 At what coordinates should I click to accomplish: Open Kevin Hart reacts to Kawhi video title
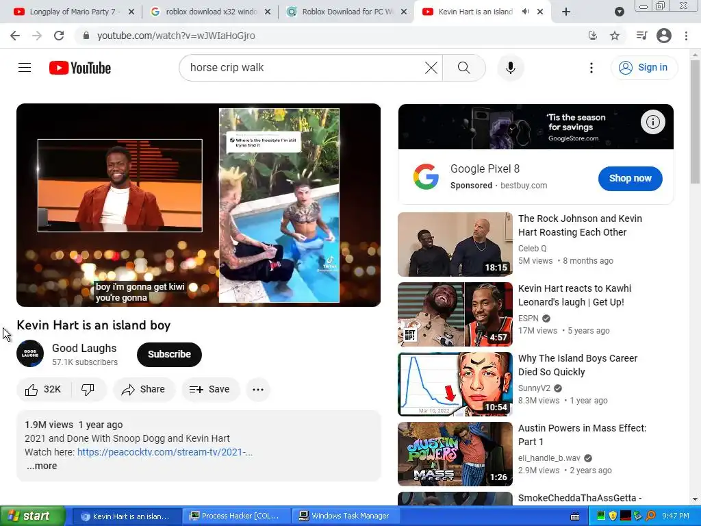click(x=575, y=295)
